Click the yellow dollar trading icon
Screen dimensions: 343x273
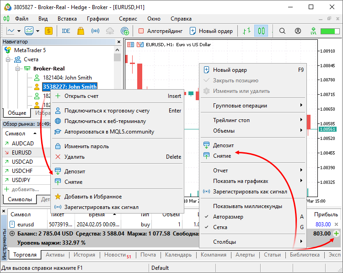click(48, 31)
